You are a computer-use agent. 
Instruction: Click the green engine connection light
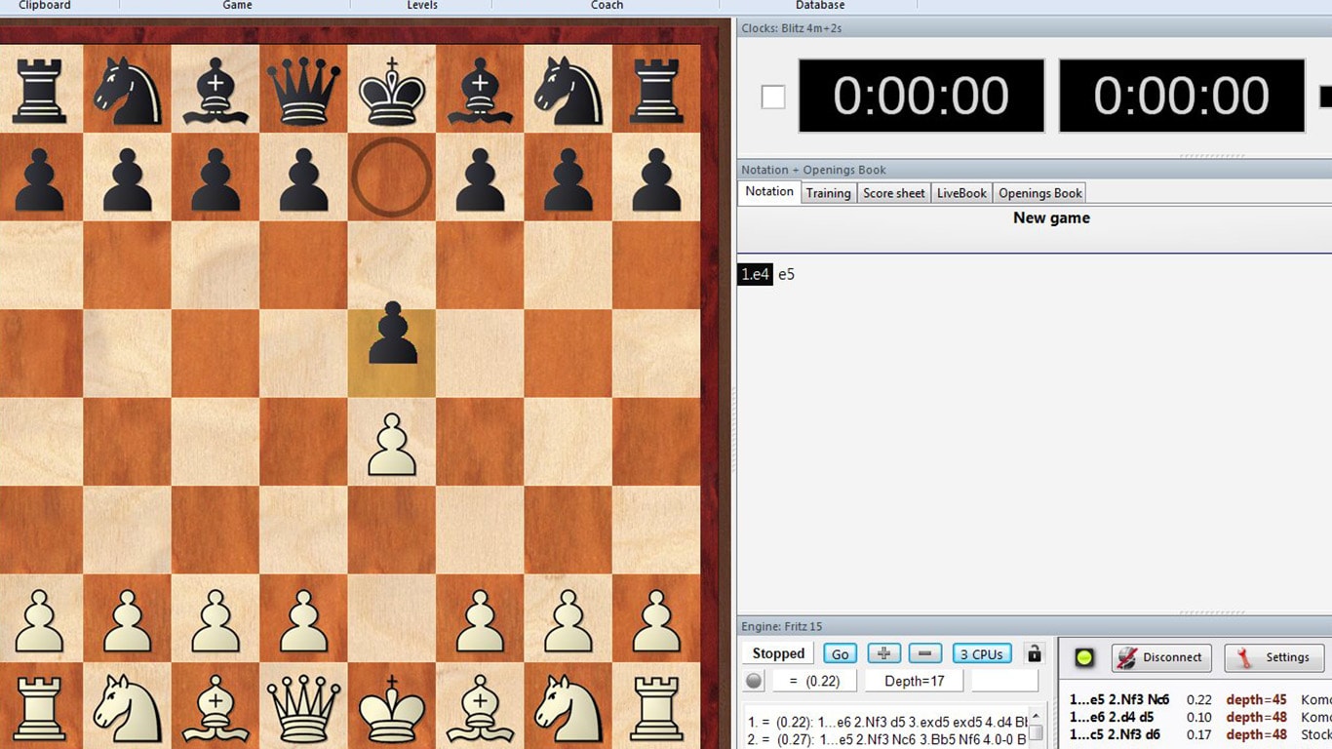(1082, 657)
